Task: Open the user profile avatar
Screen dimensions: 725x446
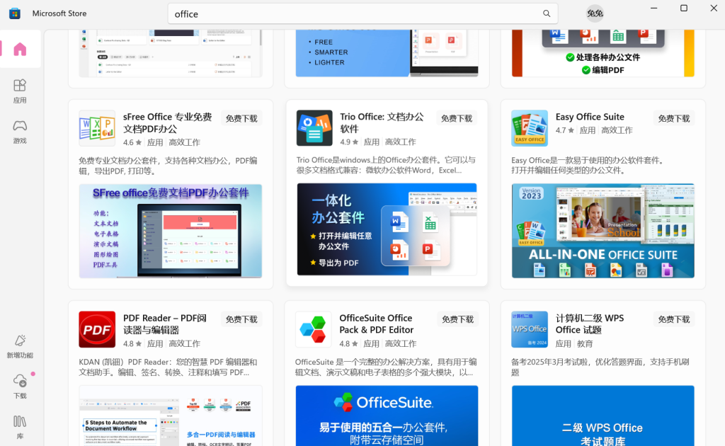Action: coord(595,13)
